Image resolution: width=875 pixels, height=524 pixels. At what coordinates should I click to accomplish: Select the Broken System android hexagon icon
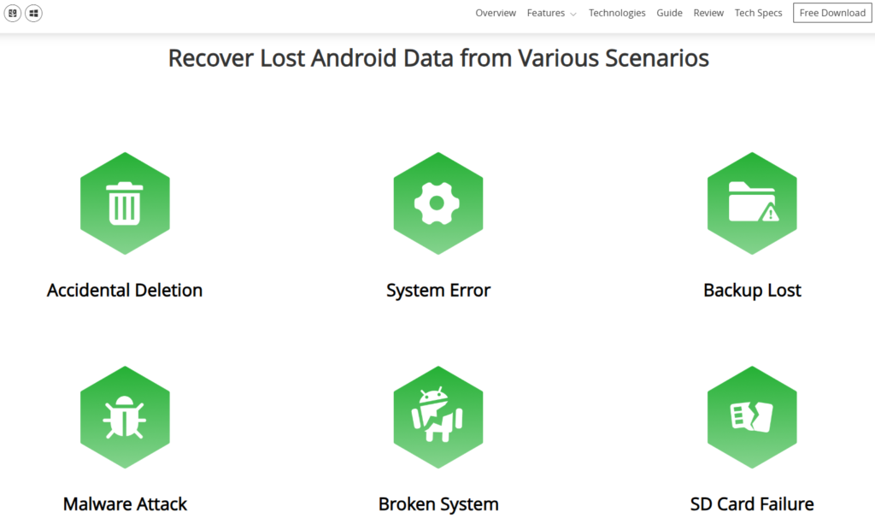pos(438,417)
